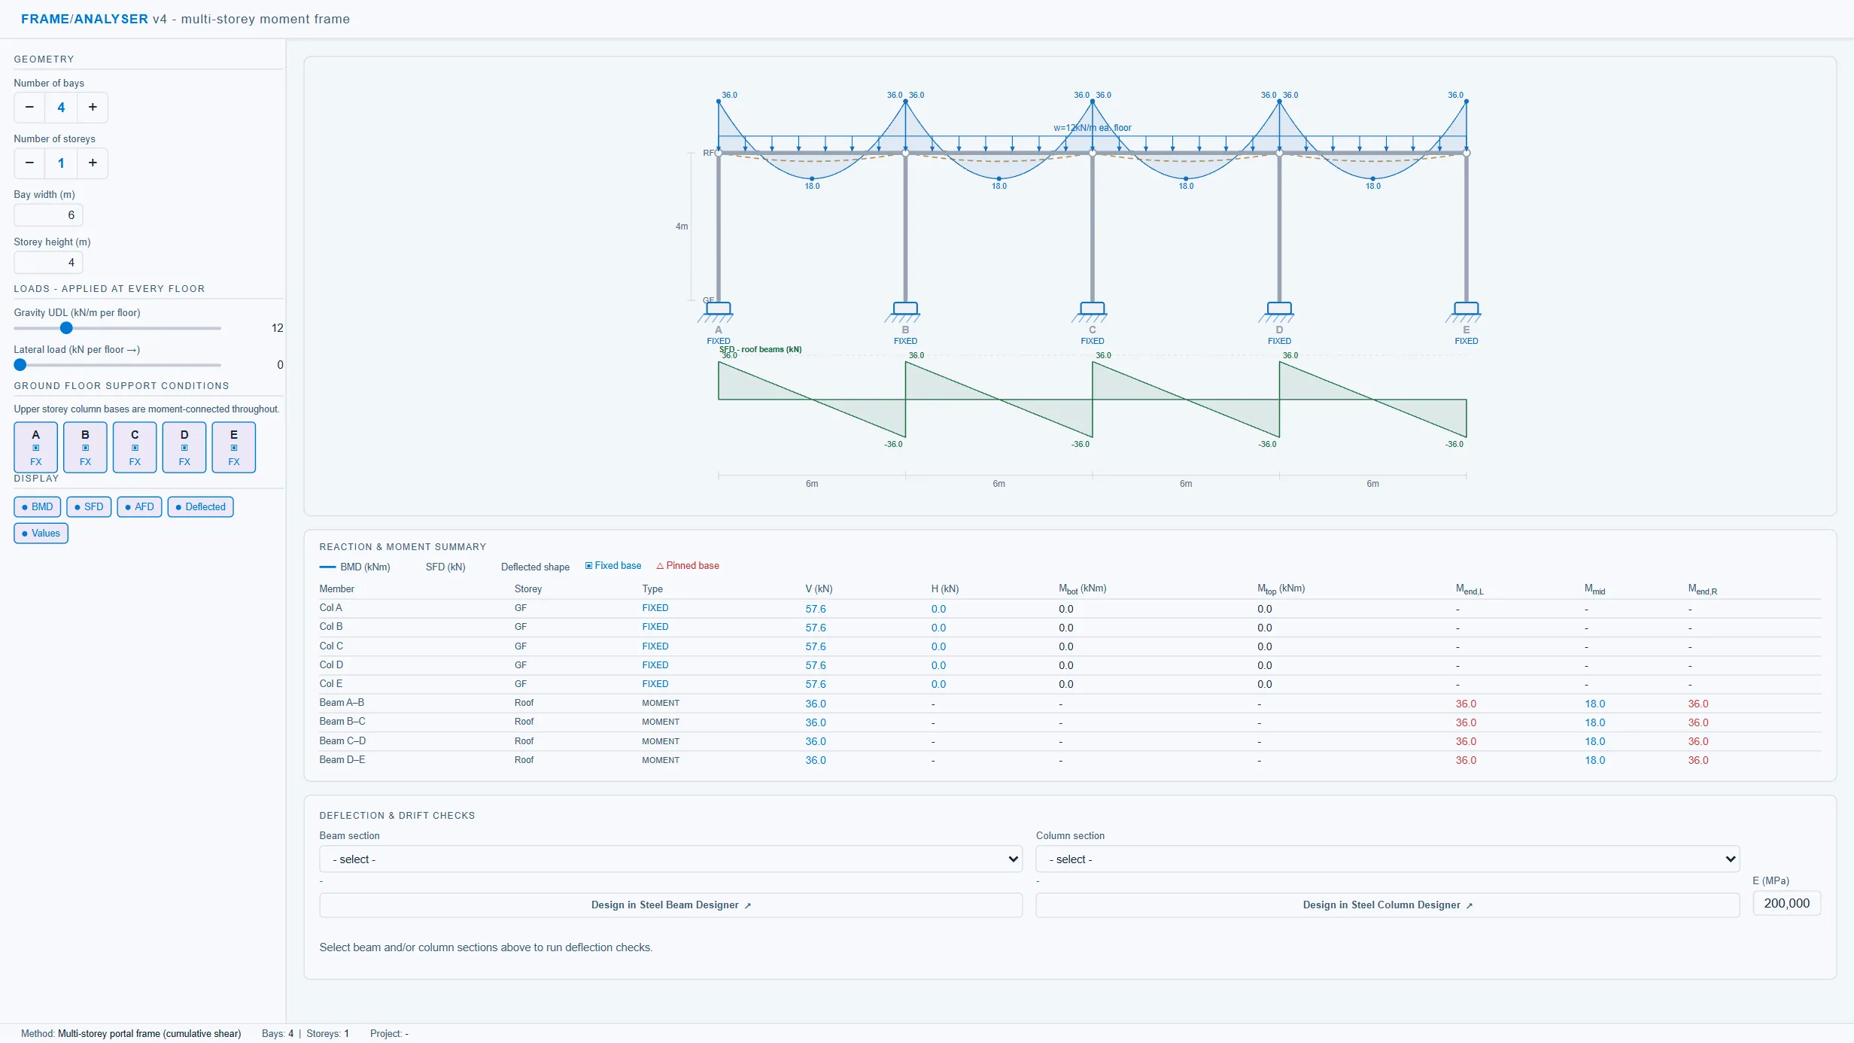Increase number of bays with plus button
1854x1043 pixels.
click(x=93, y=107)
